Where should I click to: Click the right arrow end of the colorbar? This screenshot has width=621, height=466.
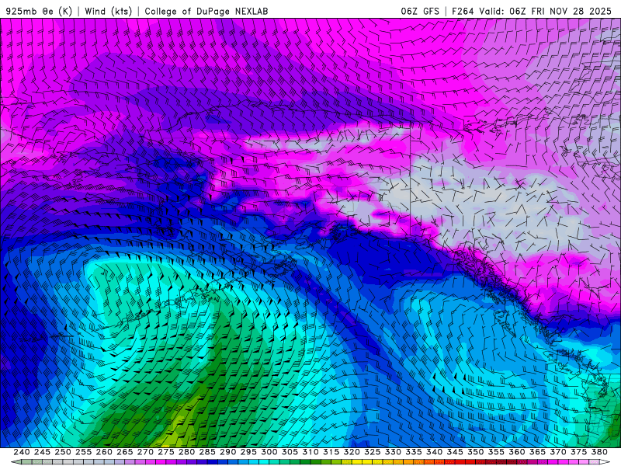(x=605, y=462)
